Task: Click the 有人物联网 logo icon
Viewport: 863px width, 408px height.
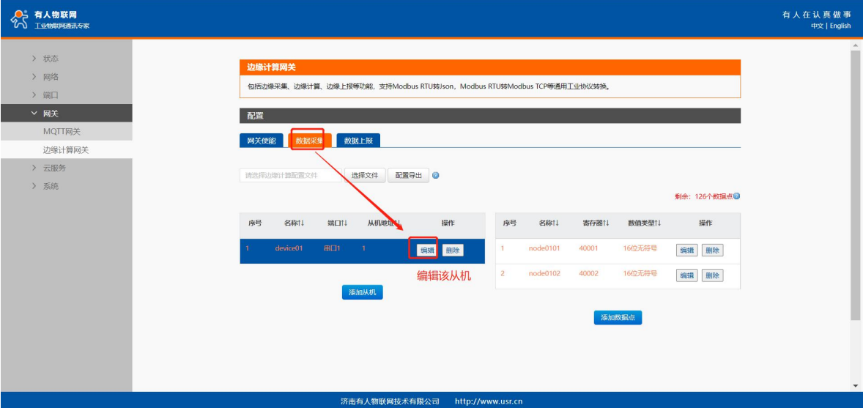Action: [20, 20]
